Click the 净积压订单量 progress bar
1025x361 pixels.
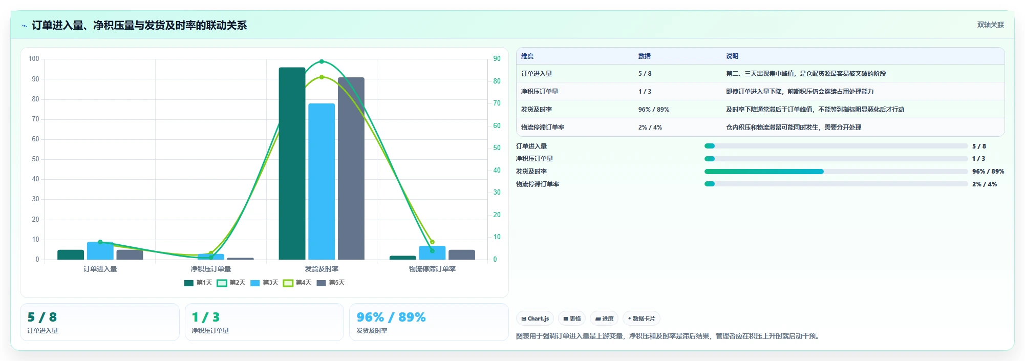pyautogui.click(x=836, y=159)
